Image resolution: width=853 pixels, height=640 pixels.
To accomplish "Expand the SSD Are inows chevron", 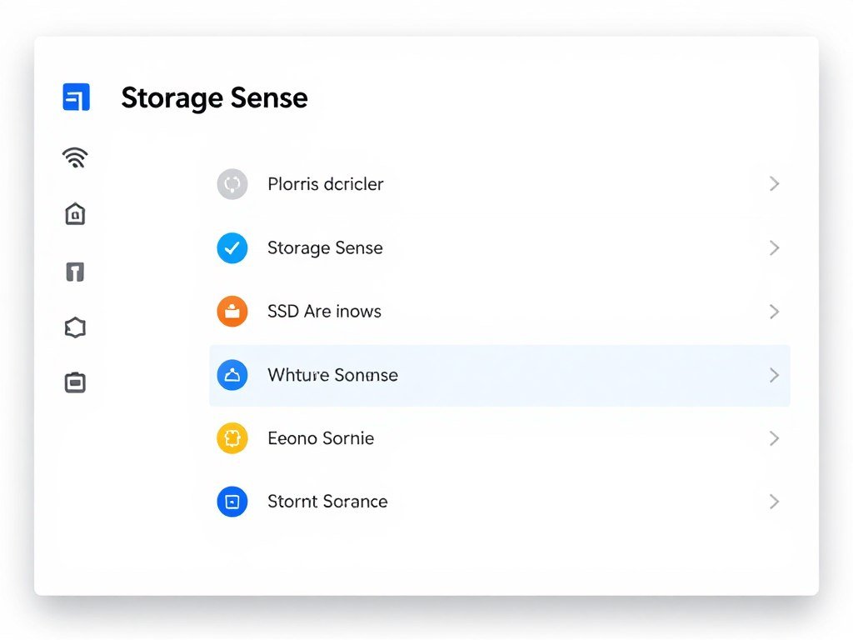I will coord(774,311).
